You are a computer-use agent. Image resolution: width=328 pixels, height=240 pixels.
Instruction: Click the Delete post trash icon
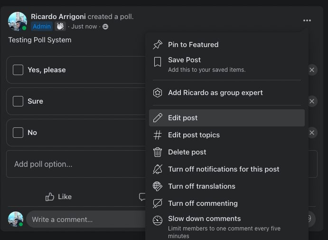click(158, 152)
